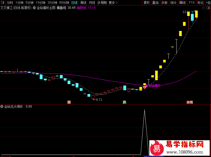Viewport: 211px width, 157px height.
Task: Expand the 金钻龙头博妖 sub-indicator arrow
Action: [x=2, y=106]
